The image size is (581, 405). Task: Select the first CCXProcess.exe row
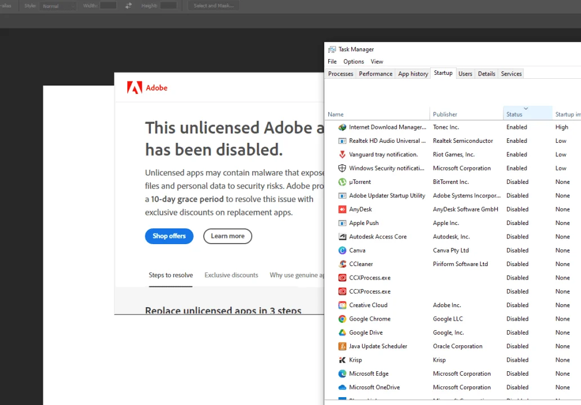[453, 278]
